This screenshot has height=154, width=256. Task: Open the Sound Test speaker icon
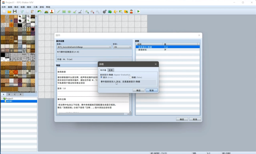click(x=115, y=12)
